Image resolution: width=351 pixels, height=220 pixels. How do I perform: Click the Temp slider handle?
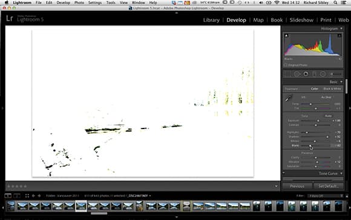tap(310, 104)
